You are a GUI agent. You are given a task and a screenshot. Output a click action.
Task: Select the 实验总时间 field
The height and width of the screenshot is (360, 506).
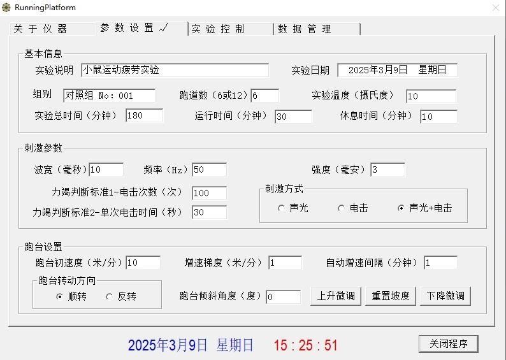(x=144, y=115)
